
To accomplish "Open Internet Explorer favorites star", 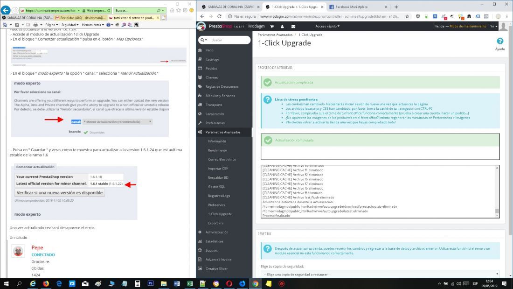I will [x=178, y=10].
